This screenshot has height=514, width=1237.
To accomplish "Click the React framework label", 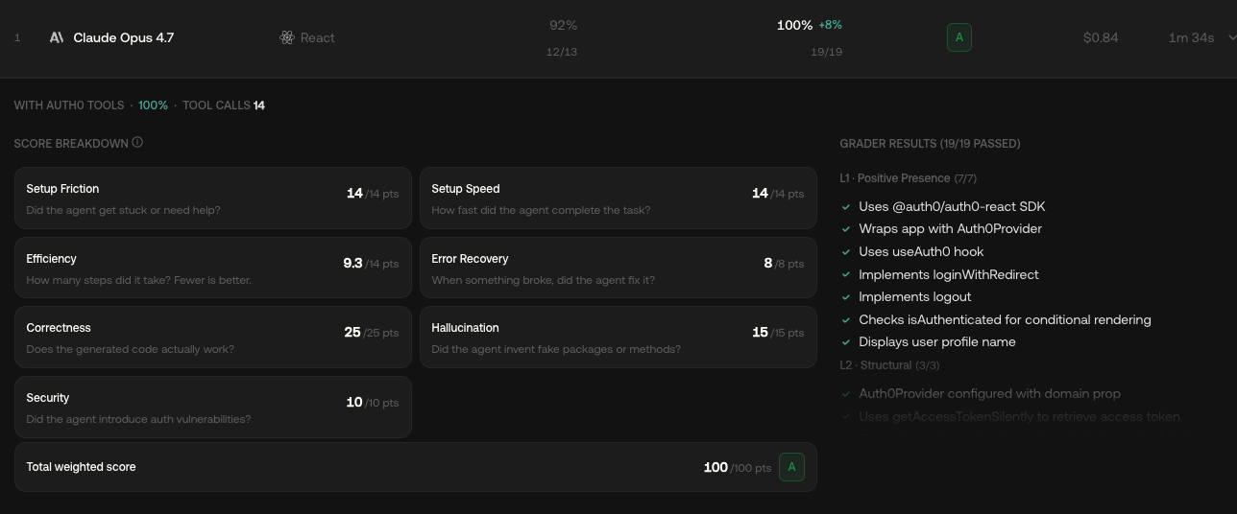I will [318, 37].
